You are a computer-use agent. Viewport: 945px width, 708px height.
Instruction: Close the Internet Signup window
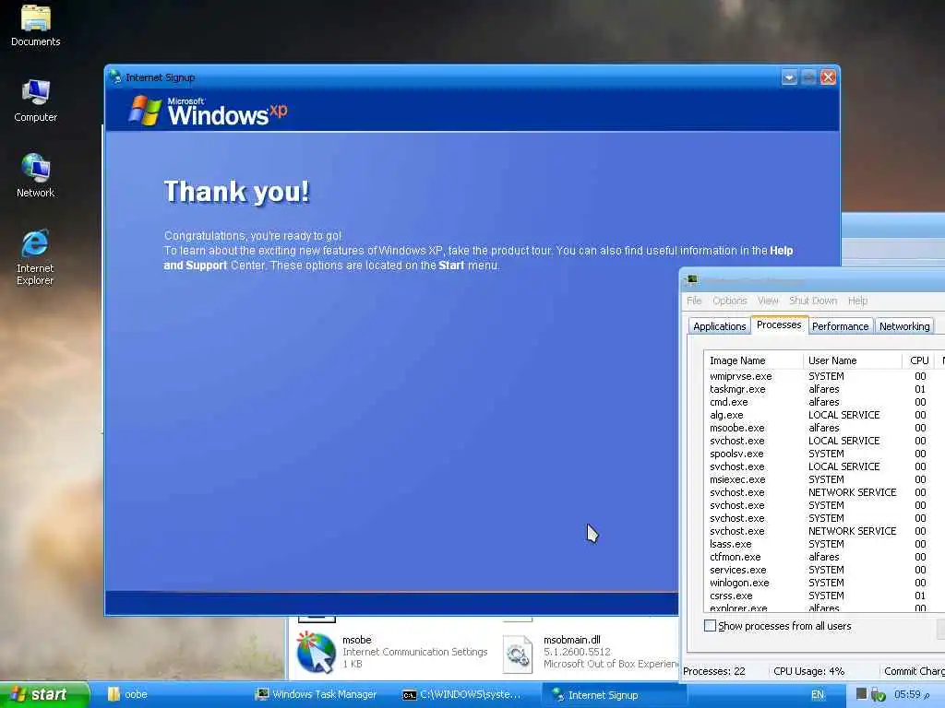coord(828,77)
